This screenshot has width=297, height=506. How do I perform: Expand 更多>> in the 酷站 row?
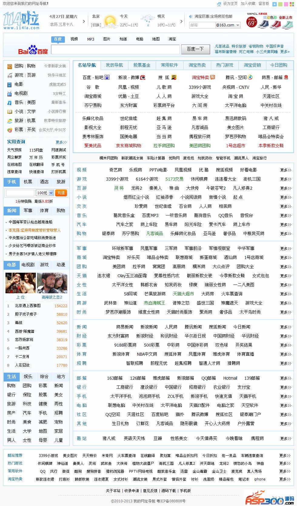point(285,439)
